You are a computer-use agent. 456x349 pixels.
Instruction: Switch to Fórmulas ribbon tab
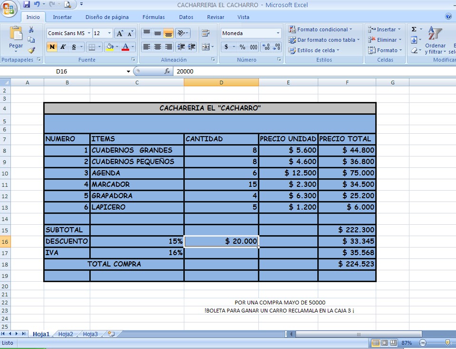coord(153,17)
